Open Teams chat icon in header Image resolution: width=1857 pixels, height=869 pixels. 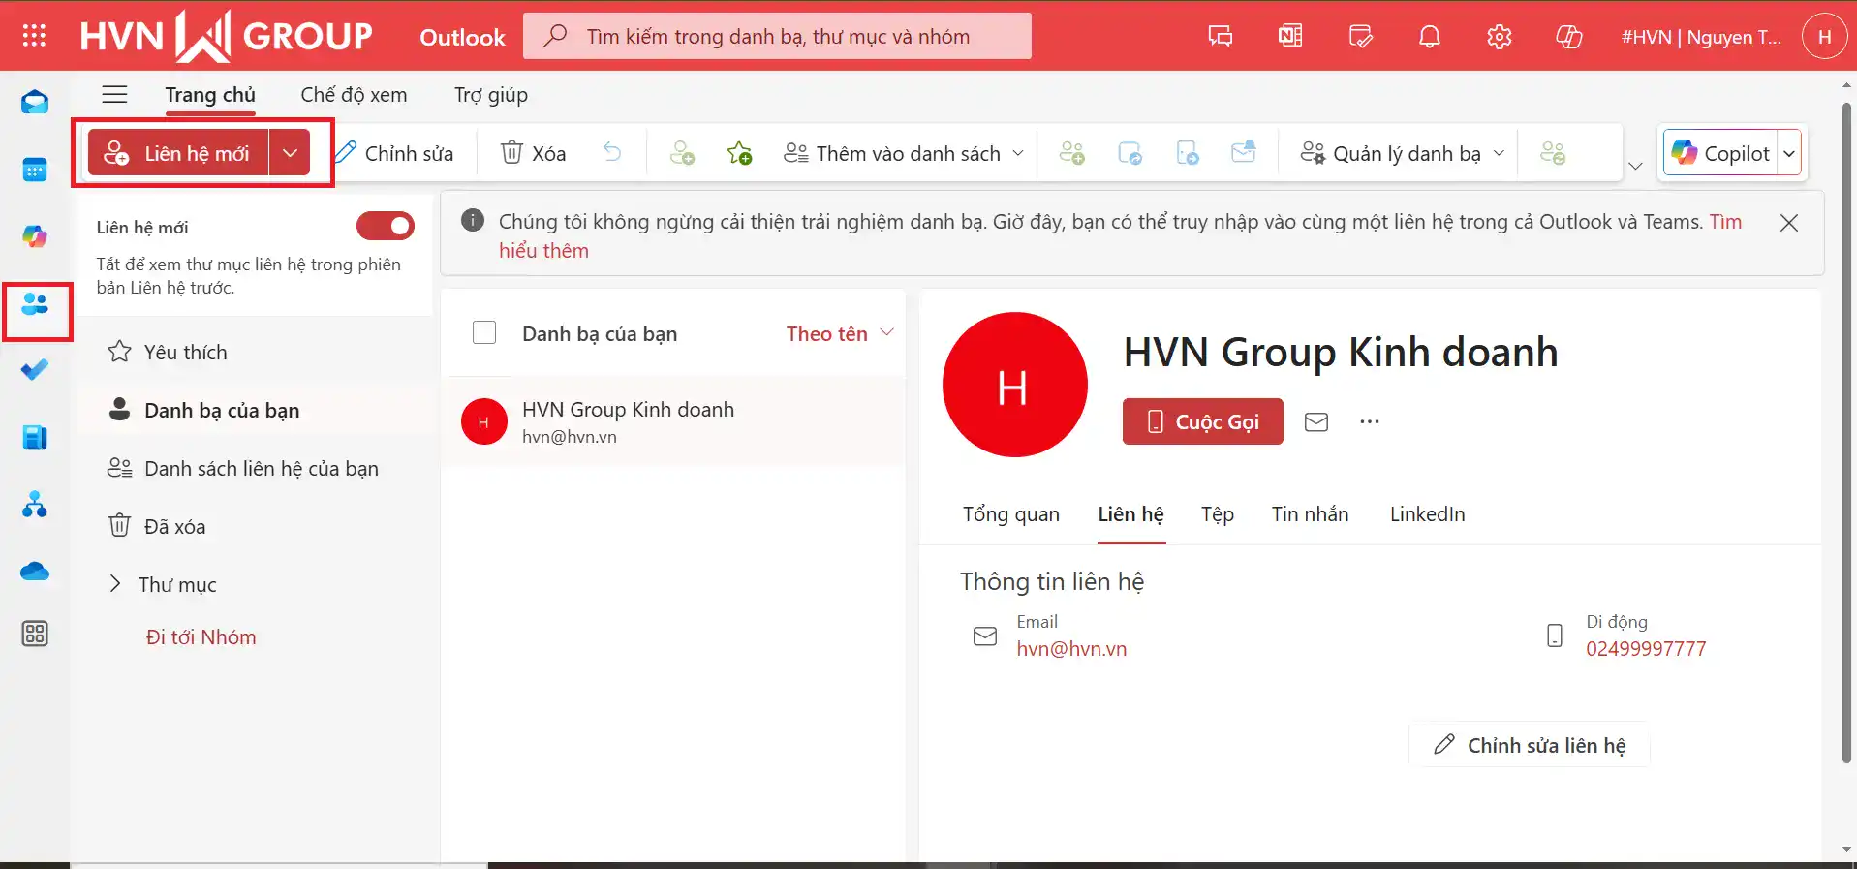1221,37
